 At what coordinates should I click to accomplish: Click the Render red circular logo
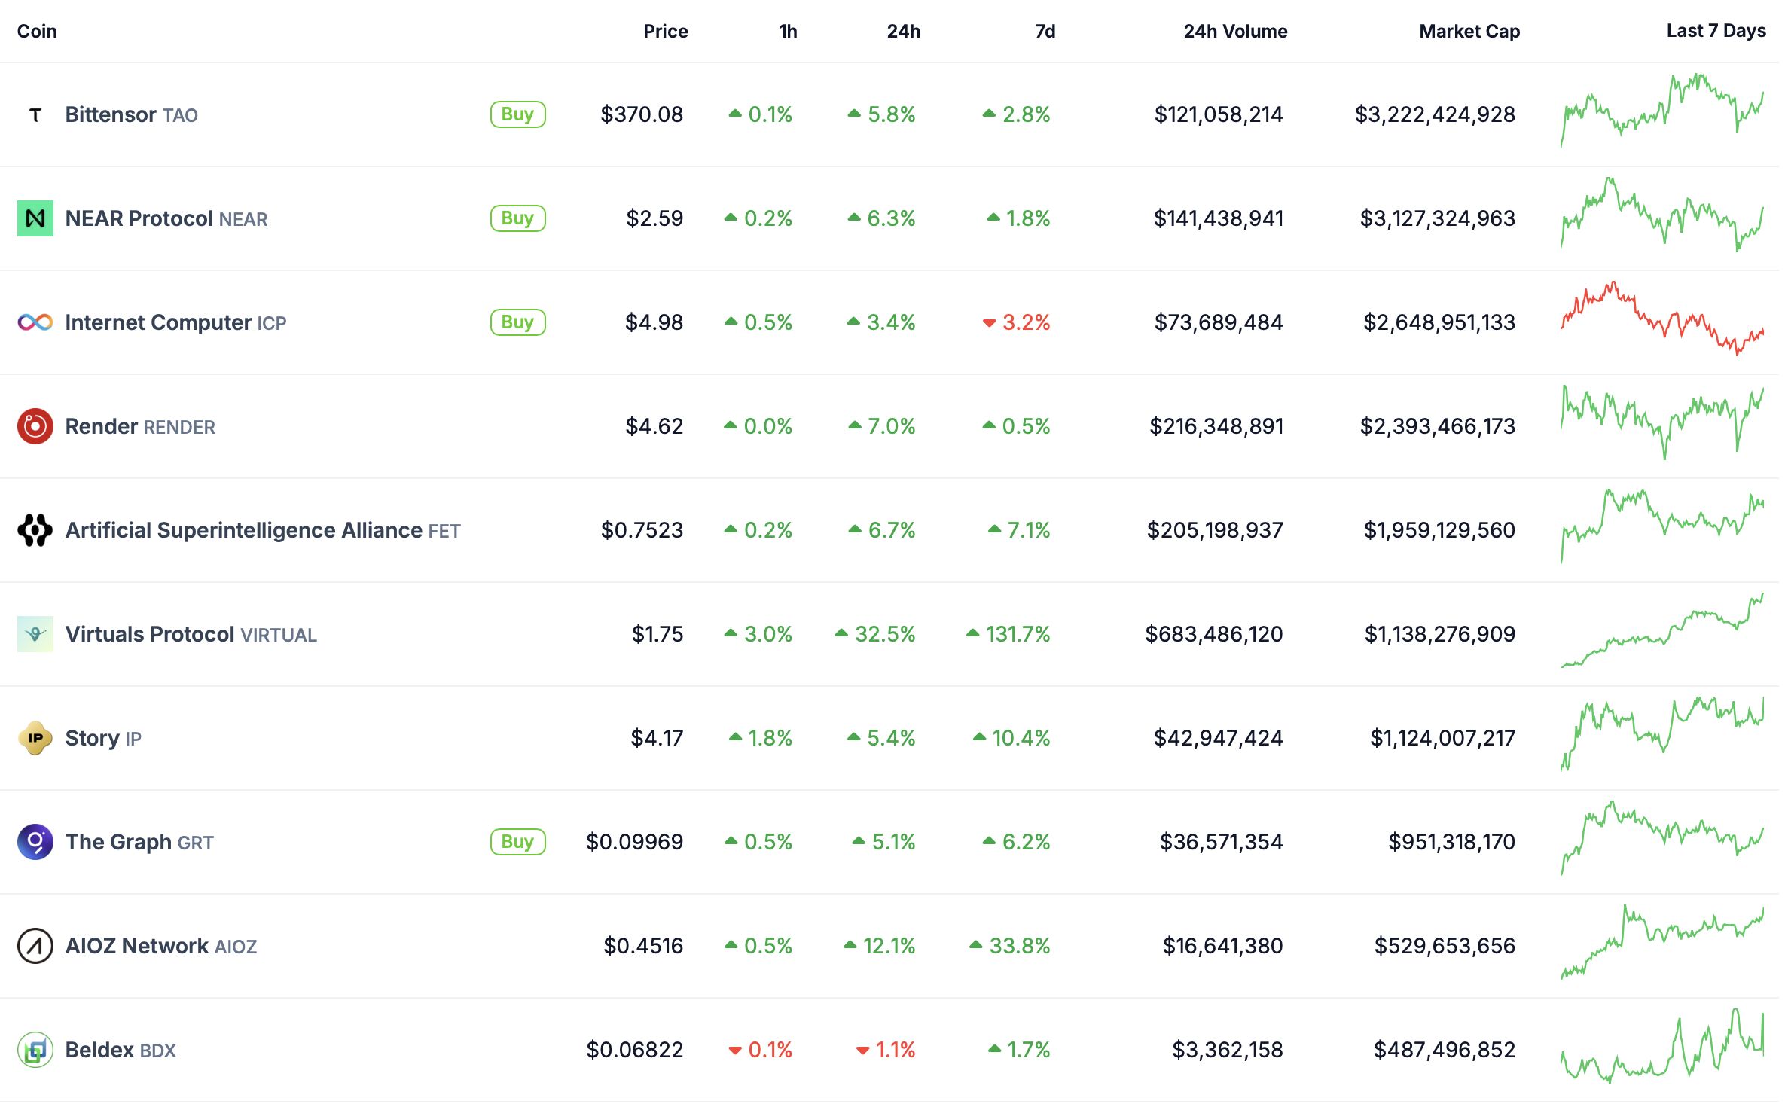click(x=35, y=427)
